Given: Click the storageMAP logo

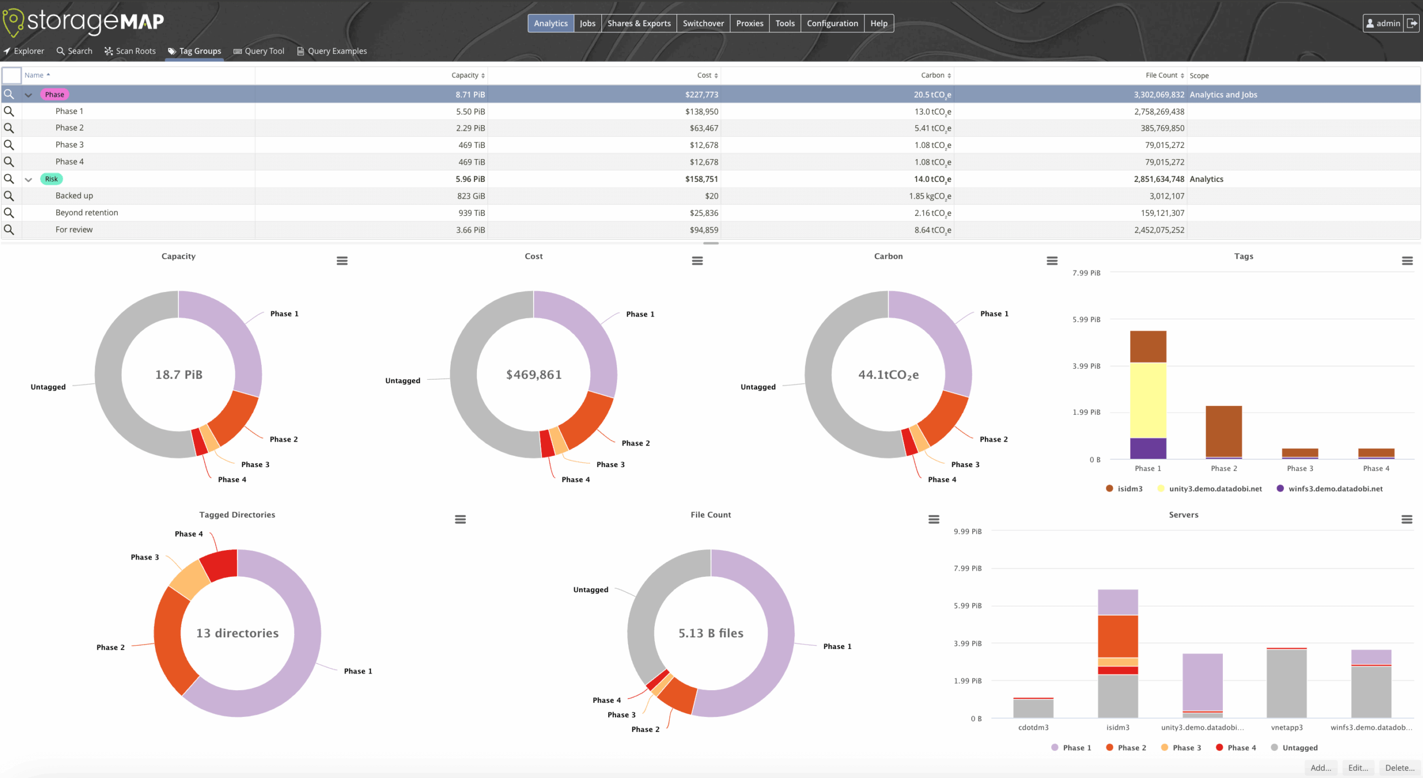Looking at the screenshot, I should (83, 22).
